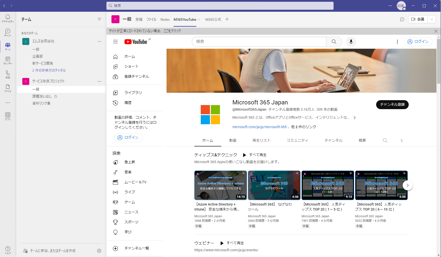
Task: Open Calls phone icon in Teams rail
Action: 8,74
